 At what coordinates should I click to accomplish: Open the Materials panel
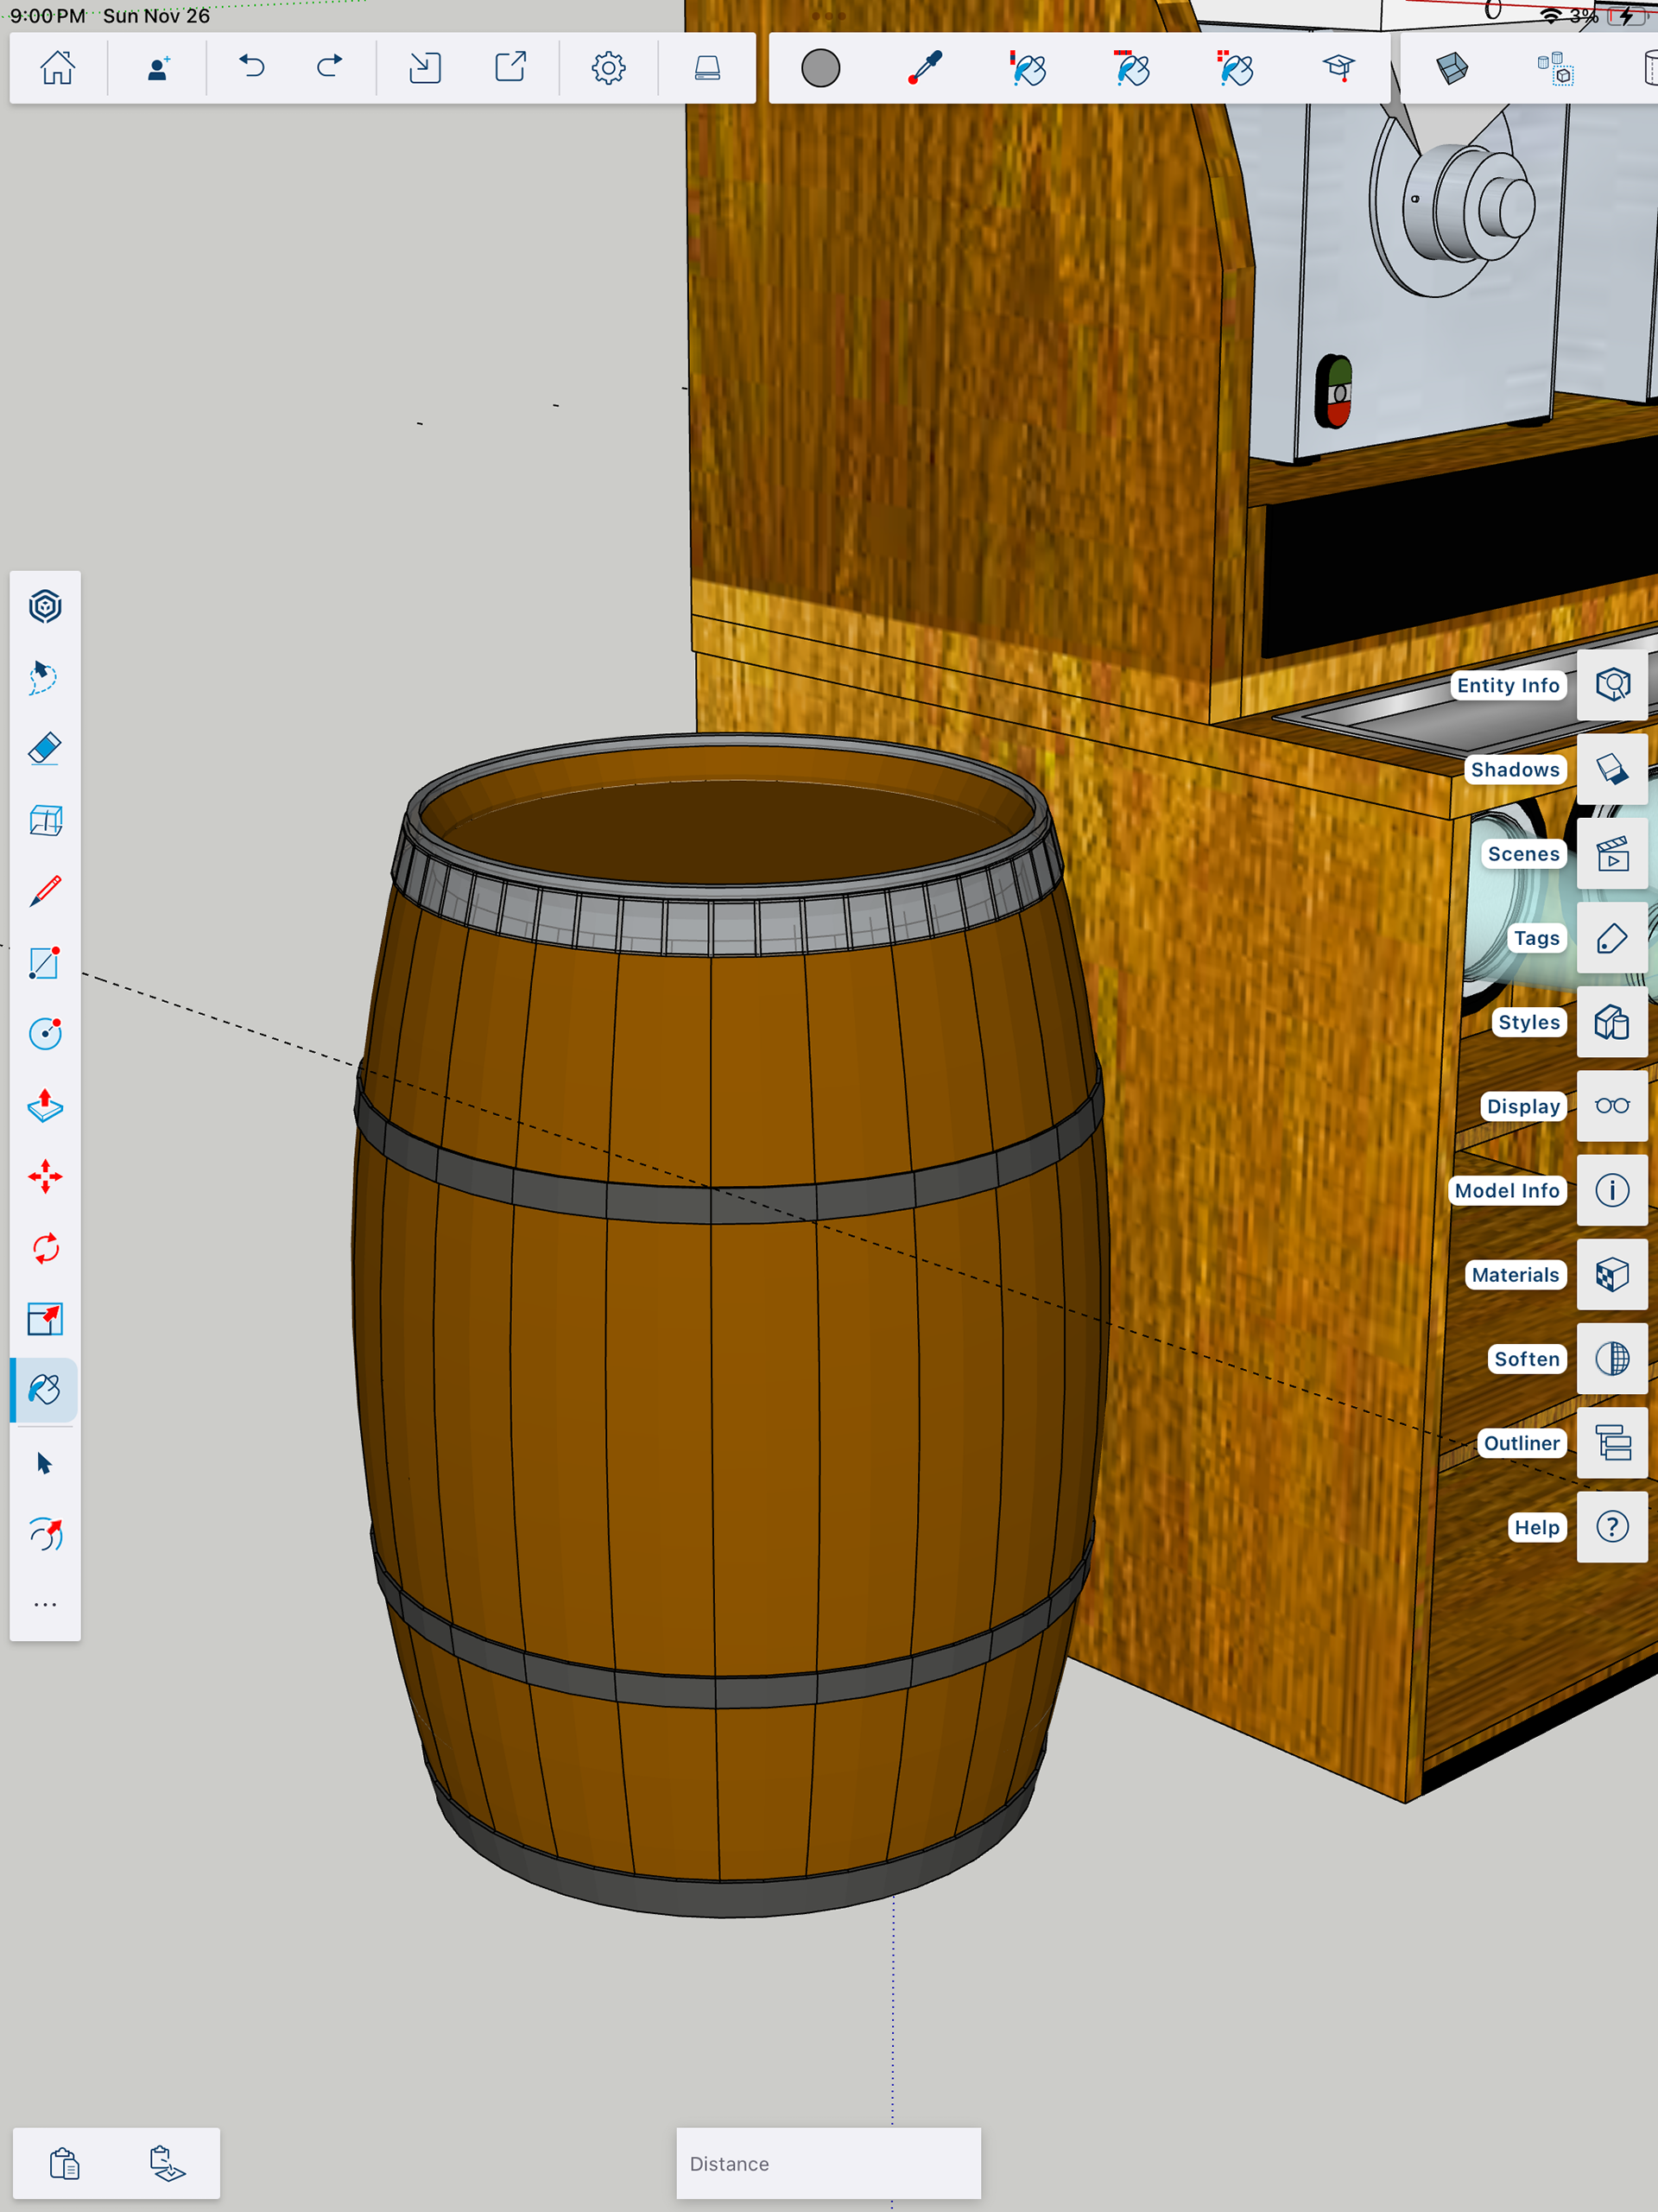tap(1611, 1275)
